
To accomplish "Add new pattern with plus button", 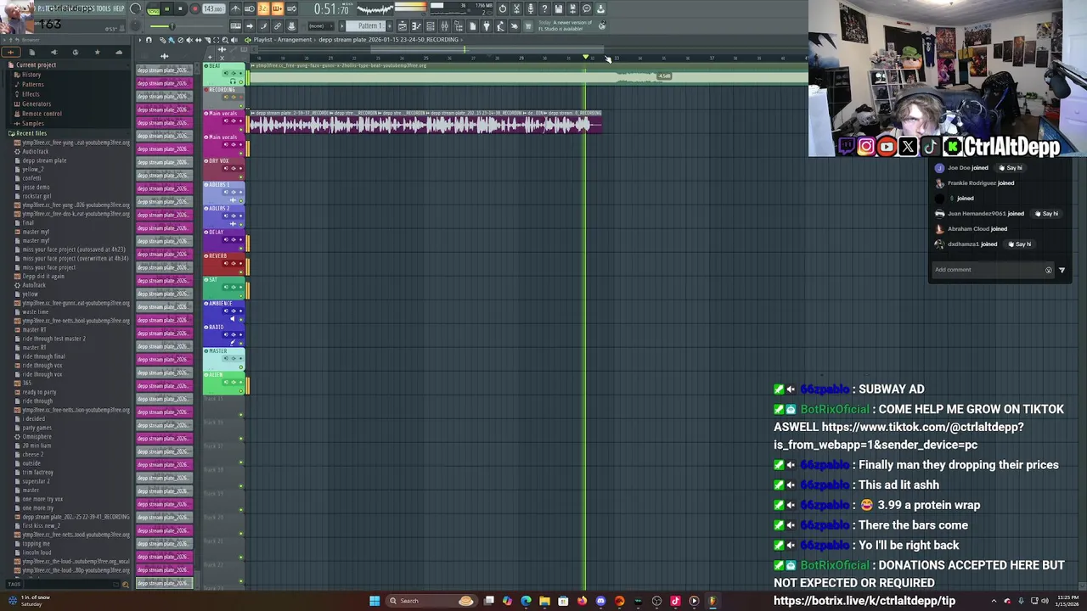I will (389, 26).
